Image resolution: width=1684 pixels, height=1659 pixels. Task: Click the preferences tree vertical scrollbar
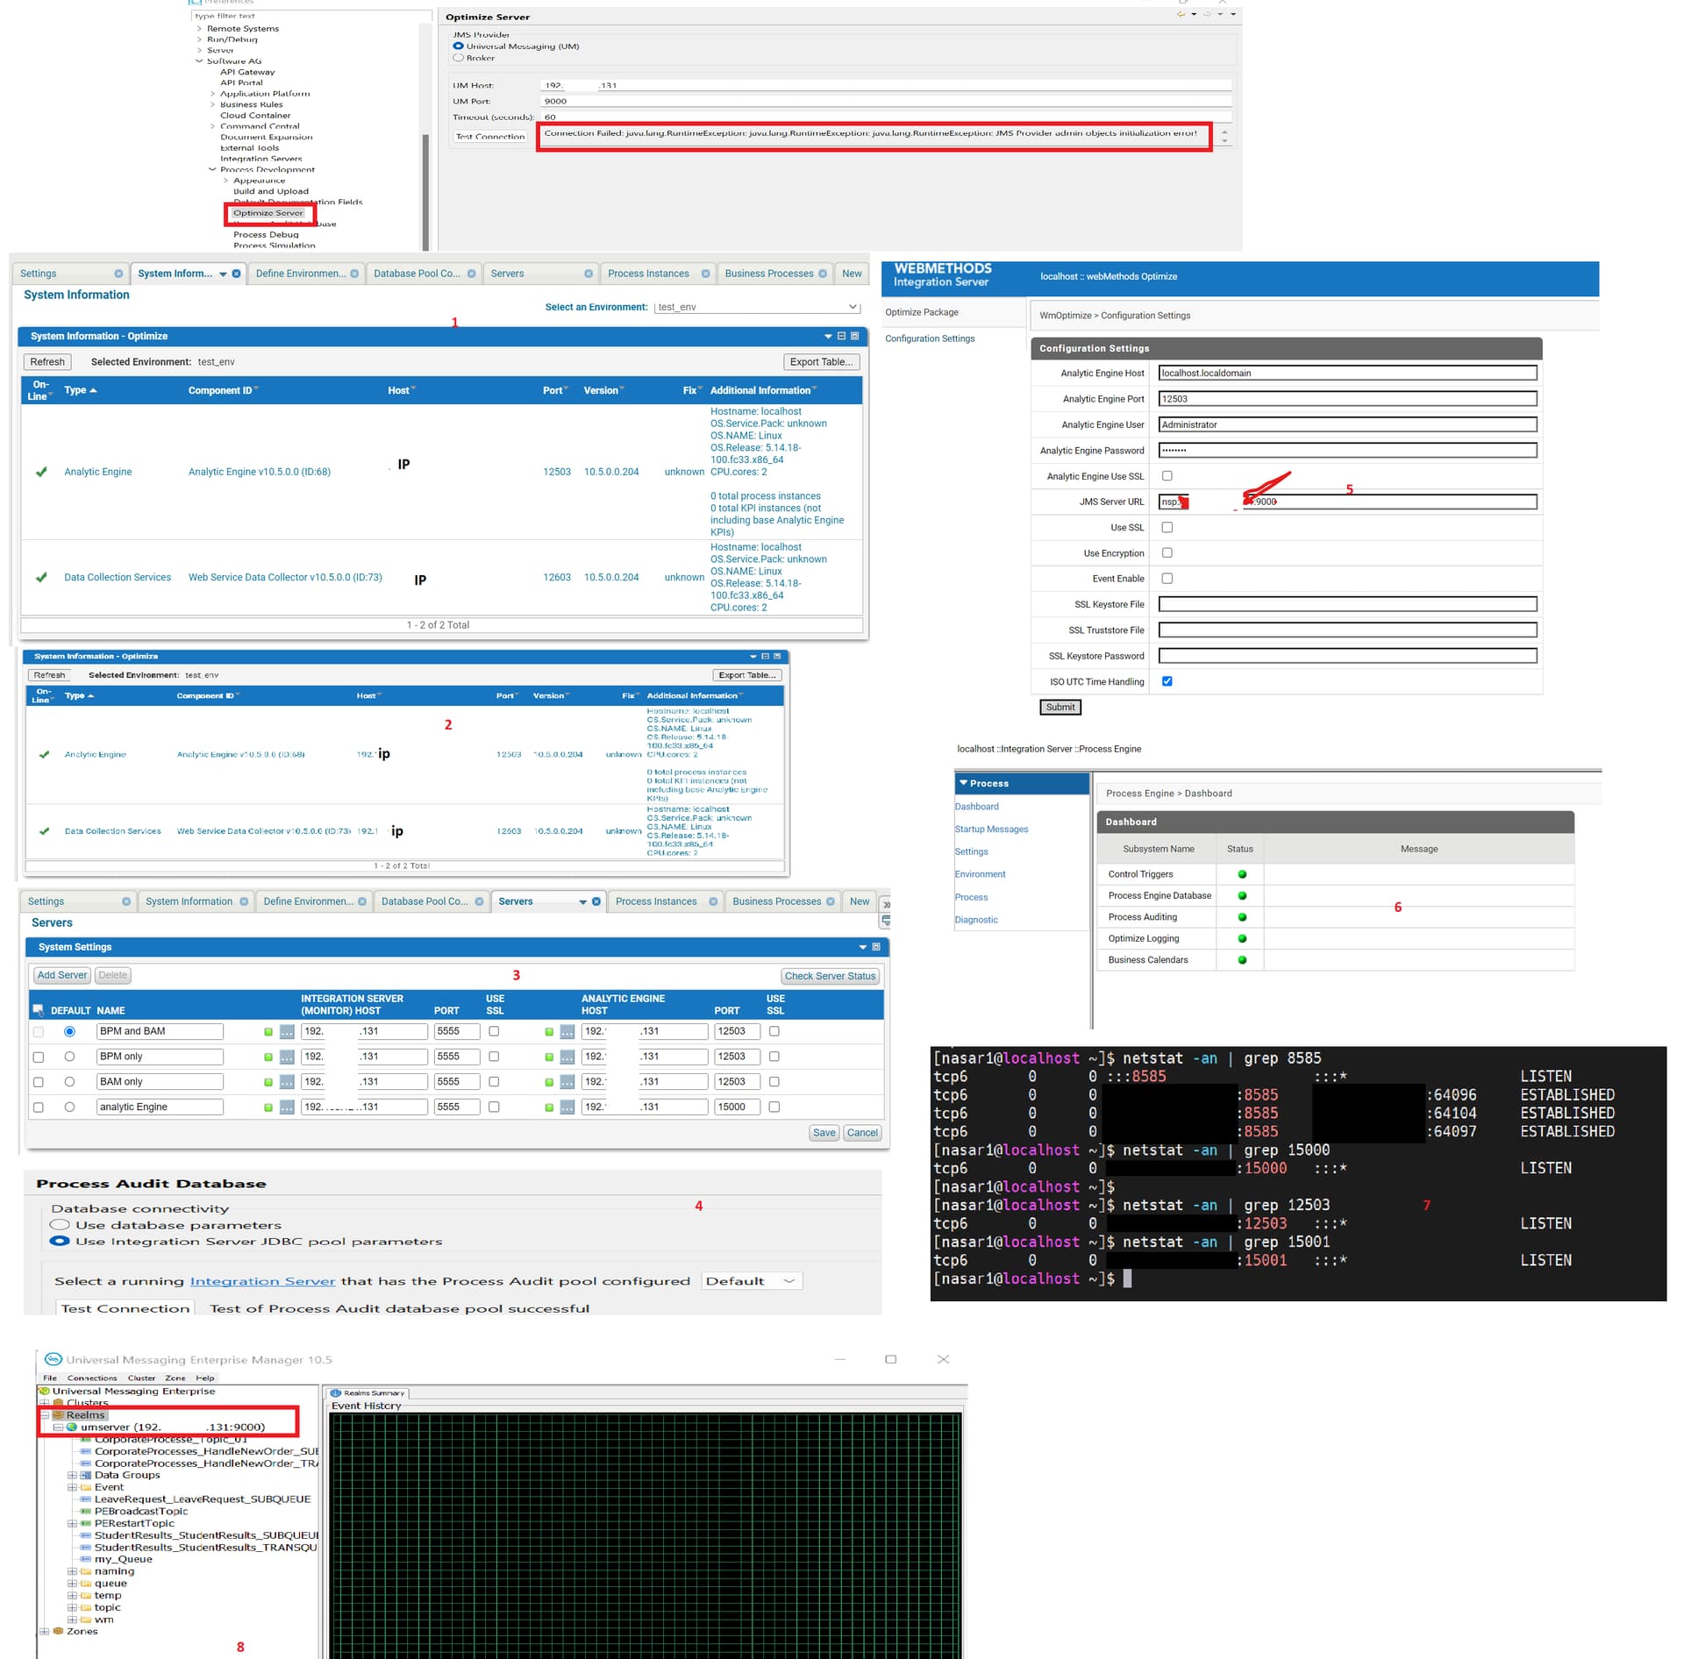click(425, 193)
